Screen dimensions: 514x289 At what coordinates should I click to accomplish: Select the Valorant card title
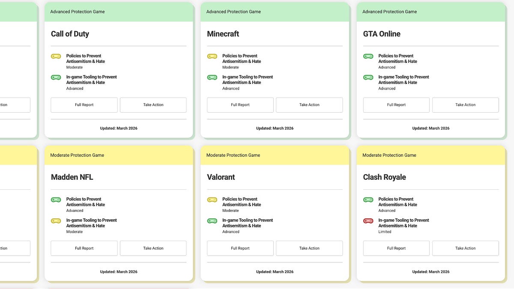coord(221,177)
